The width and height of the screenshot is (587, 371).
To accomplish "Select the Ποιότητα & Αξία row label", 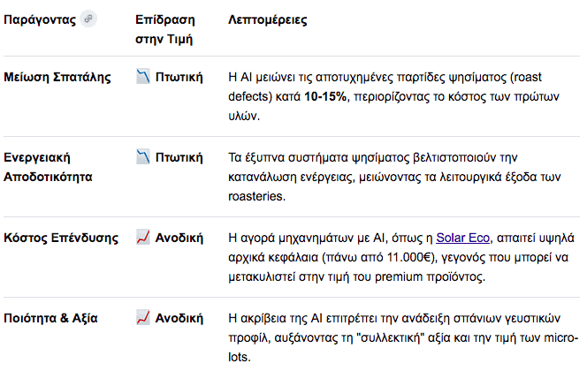I will 51,318.
